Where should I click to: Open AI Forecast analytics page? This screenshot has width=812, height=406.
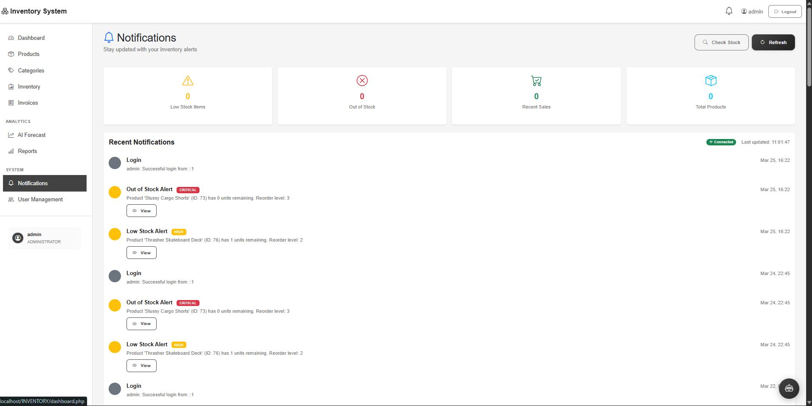31,135
